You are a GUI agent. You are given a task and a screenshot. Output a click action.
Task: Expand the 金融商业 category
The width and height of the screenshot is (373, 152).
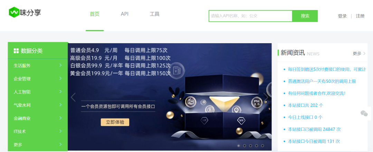[x=38, y=118]
